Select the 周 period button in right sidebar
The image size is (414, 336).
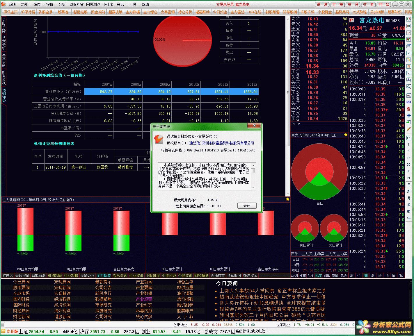pyautogui.click(x=409, y=191)
